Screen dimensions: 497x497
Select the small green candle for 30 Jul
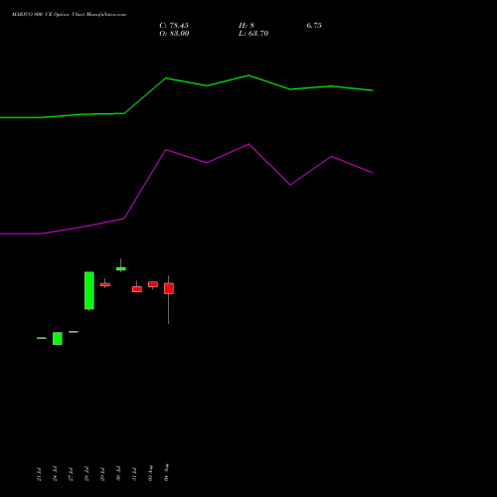(x=121, y=268)
